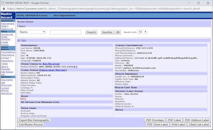Click Exit Master Record button

(x=31, y=124)
